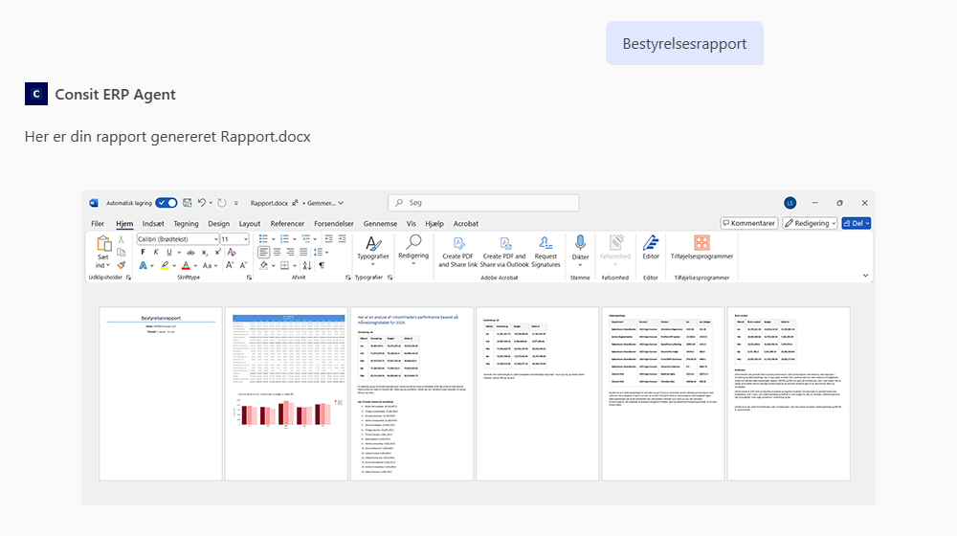Click yellow text highlight color button
The height and width of the screenshot is (536, 957).
pos(165,265)
